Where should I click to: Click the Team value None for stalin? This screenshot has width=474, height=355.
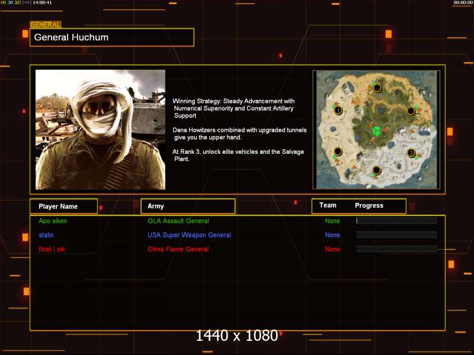click(x=332, y=235)
